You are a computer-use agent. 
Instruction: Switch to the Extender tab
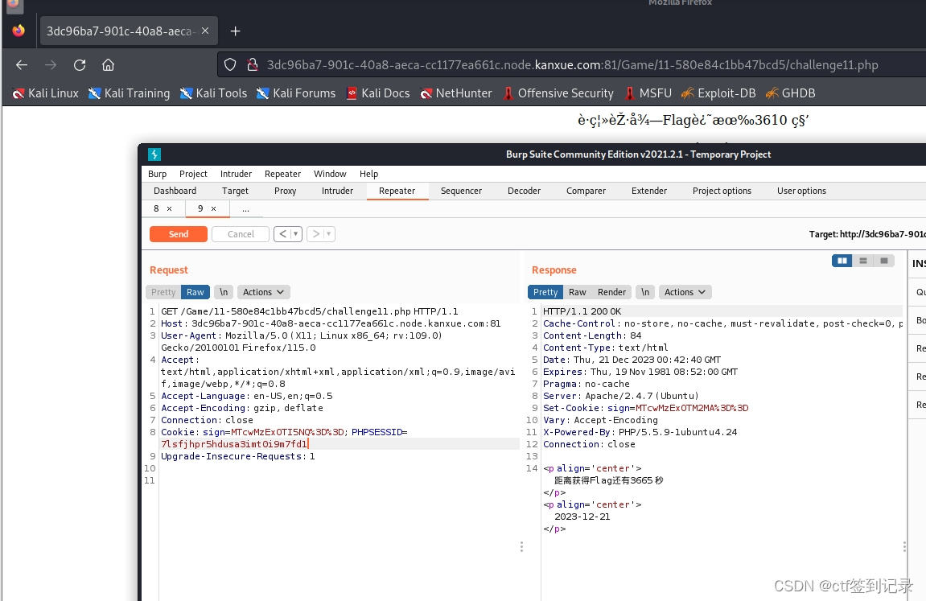(x=649, y=191)
